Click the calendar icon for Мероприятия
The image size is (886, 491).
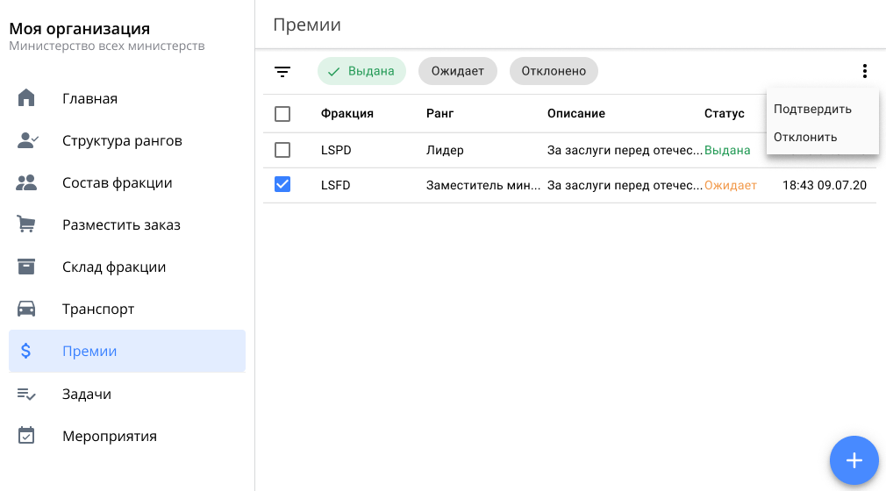pos(26,436)
